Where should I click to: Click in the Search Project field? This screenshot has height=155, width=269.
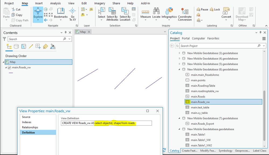(x=218, y=46)
